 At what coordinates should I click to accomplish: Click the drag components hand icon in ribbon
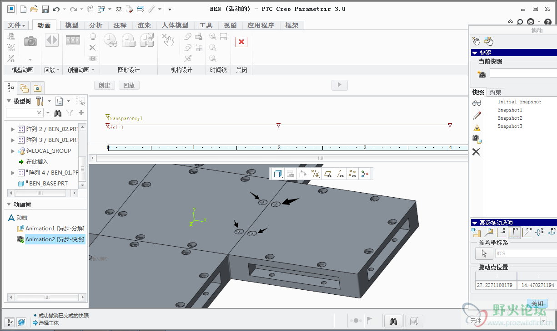(169, 40)
